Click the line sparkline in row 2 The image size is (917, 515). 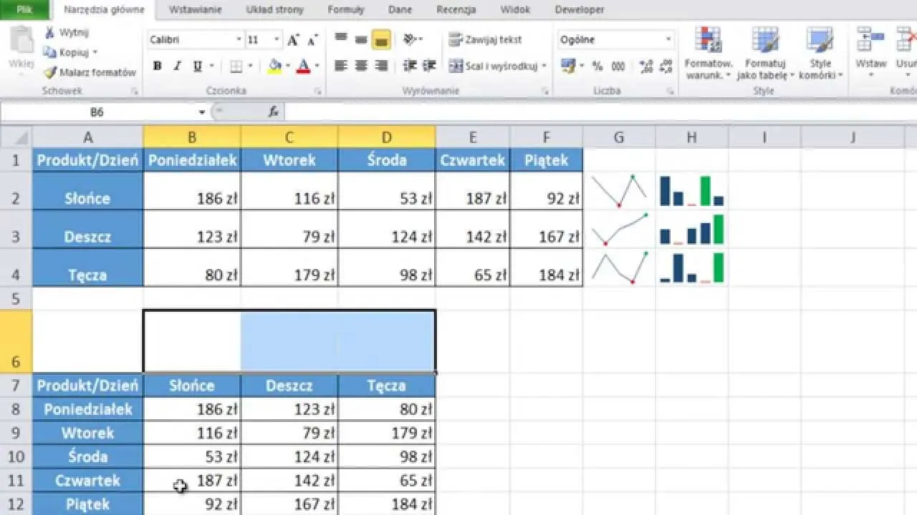(x=619, y=191)
